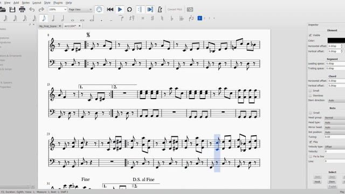This screenshot has height=194, width=345.
Task: Flip note stem direction icon
Action: pos(191,18)
